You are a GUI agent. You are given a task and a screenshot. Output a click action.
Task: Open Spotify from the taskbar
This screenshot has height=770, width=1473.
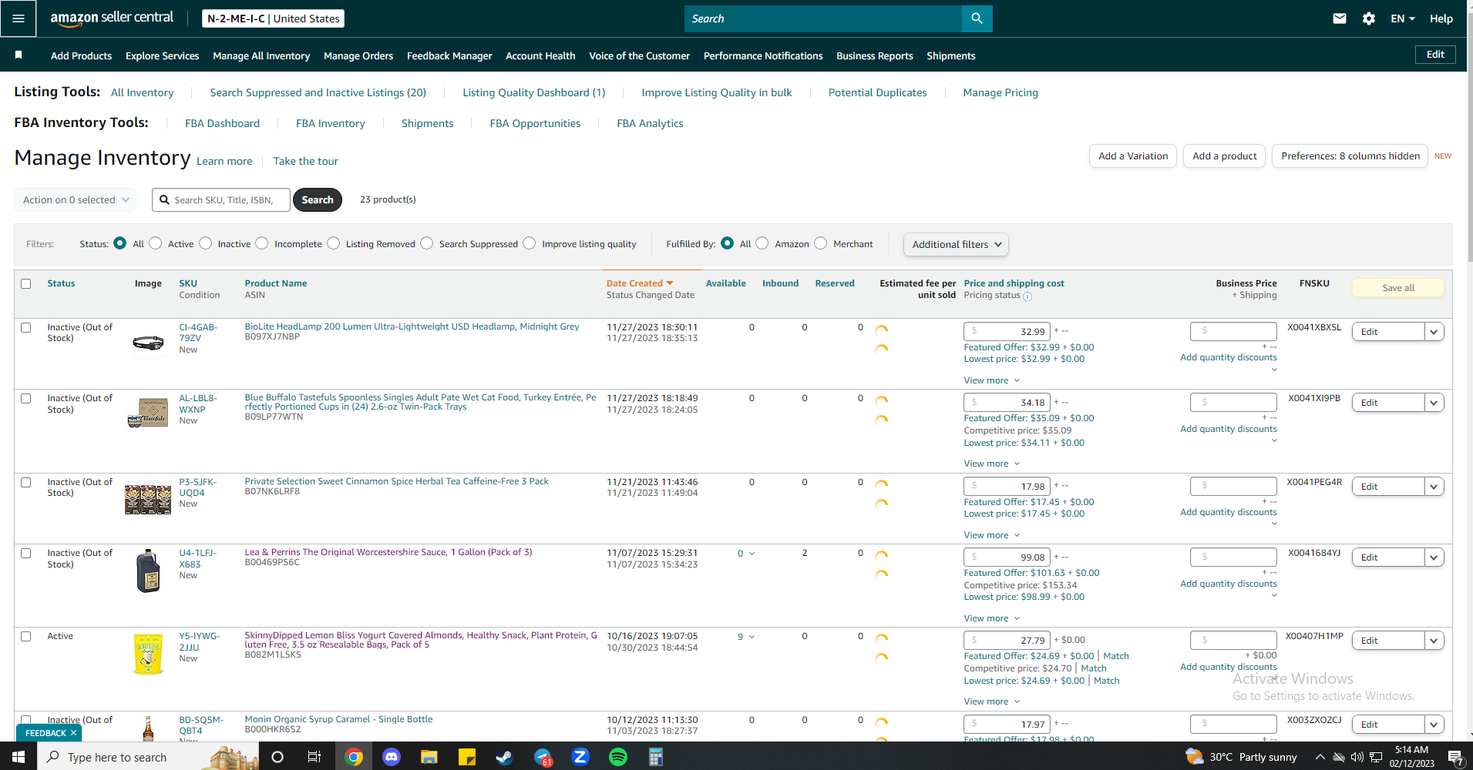click(618, 757)
